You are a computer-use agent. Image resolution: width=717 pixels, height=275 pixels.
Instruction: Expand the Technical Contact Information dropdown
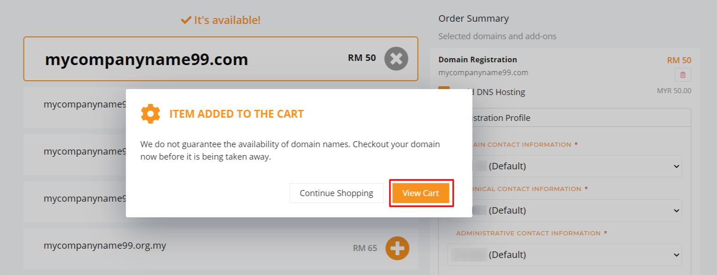[x=565, y=210]
